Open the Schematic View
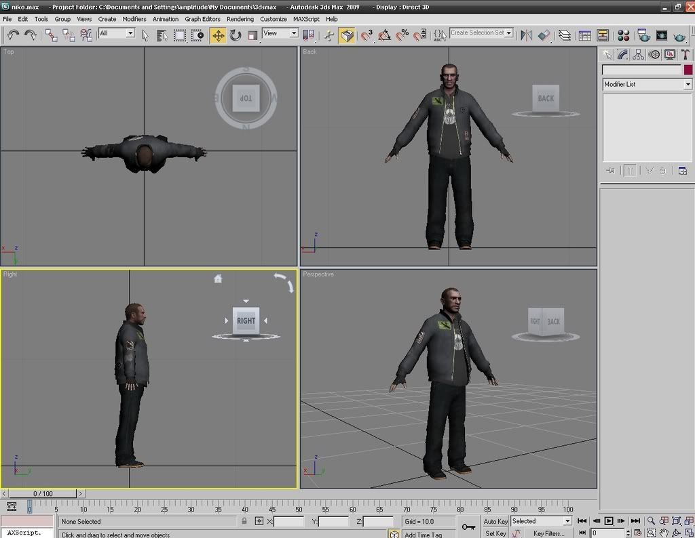Viewport: 695px width, 538px height. point(603,35)
